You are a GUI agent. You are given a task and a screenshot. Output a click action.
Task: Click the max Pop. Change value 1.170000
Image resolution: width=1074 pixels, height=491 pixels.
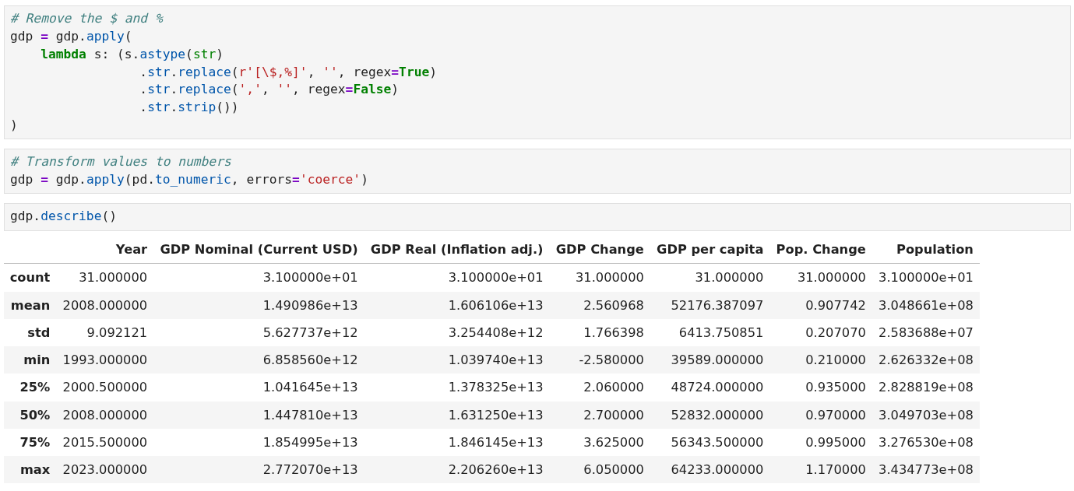point(836,469)
